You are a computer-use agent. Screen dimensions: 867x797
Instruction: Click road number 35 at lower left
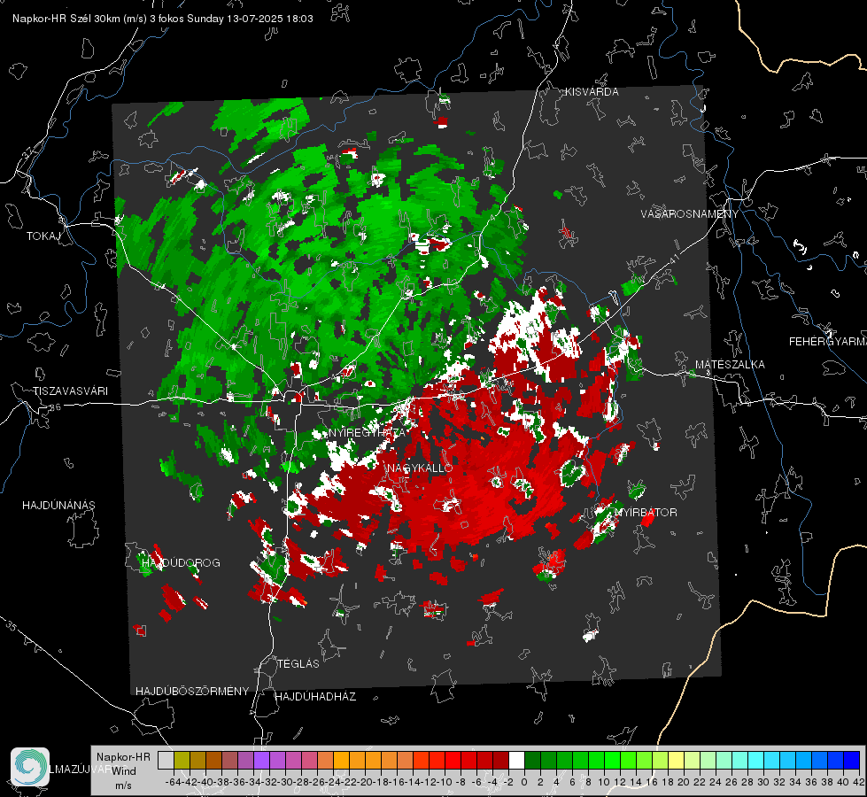[11, 626]
